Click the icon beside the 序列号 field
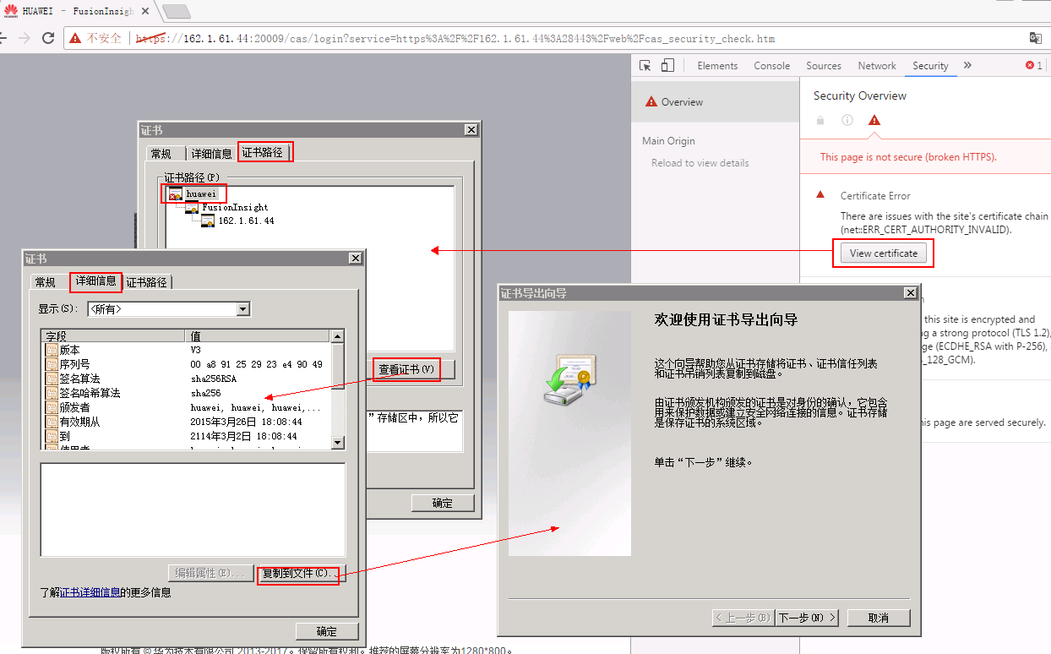 pyautogui.click(x=52, y=364)
